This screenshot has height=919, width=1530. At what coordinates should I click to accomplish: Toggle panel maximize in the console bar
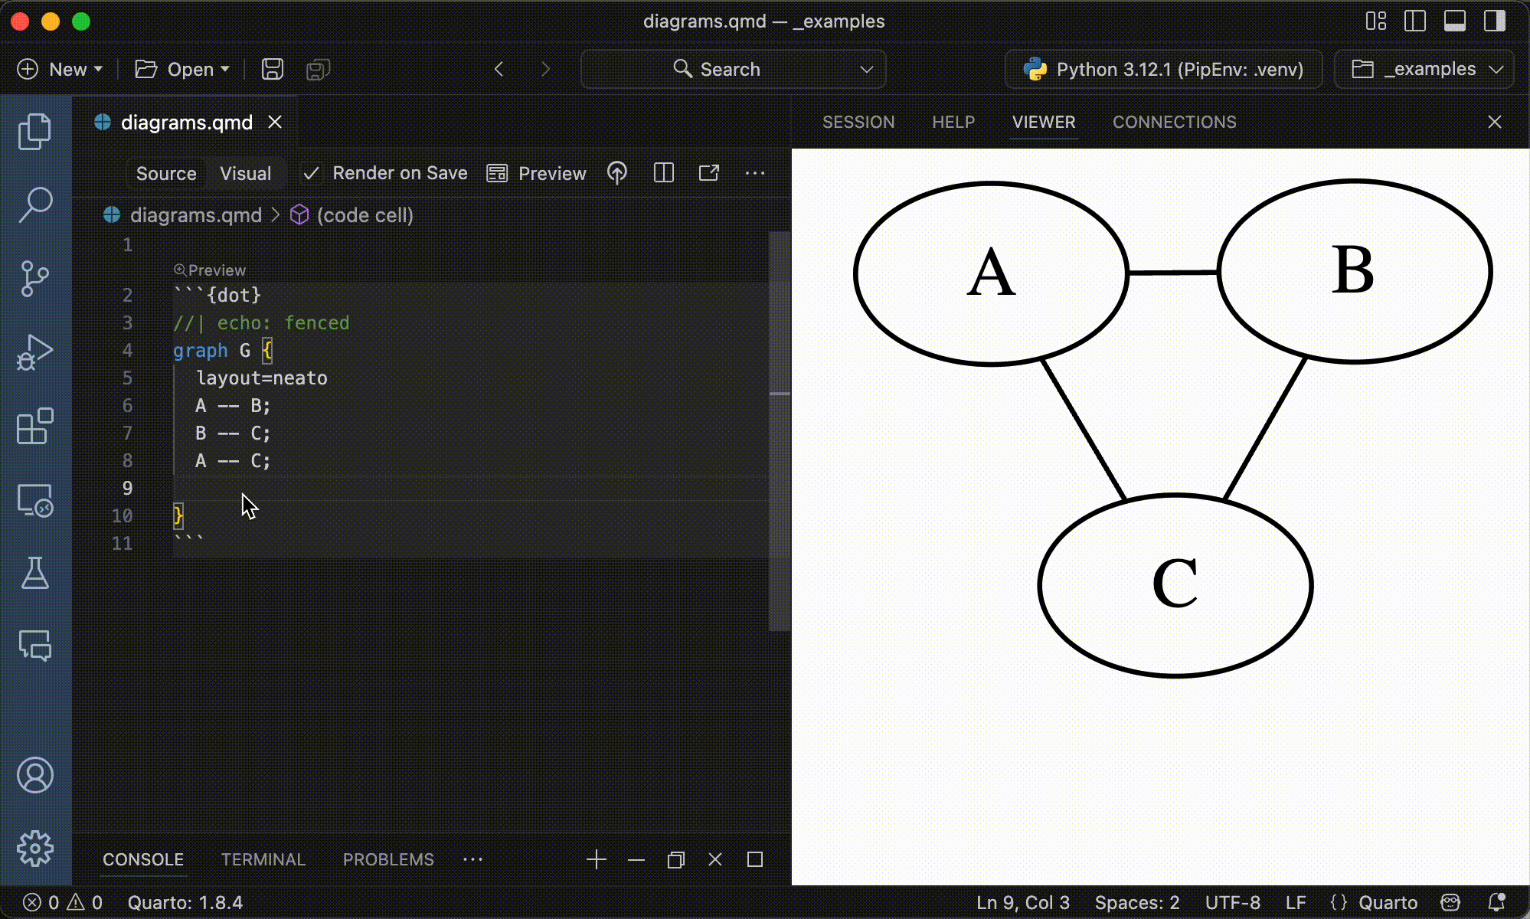756,859
